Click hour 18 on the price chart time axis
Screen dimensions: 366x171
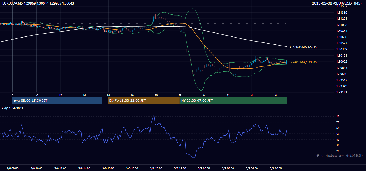[x=132, y=95]
